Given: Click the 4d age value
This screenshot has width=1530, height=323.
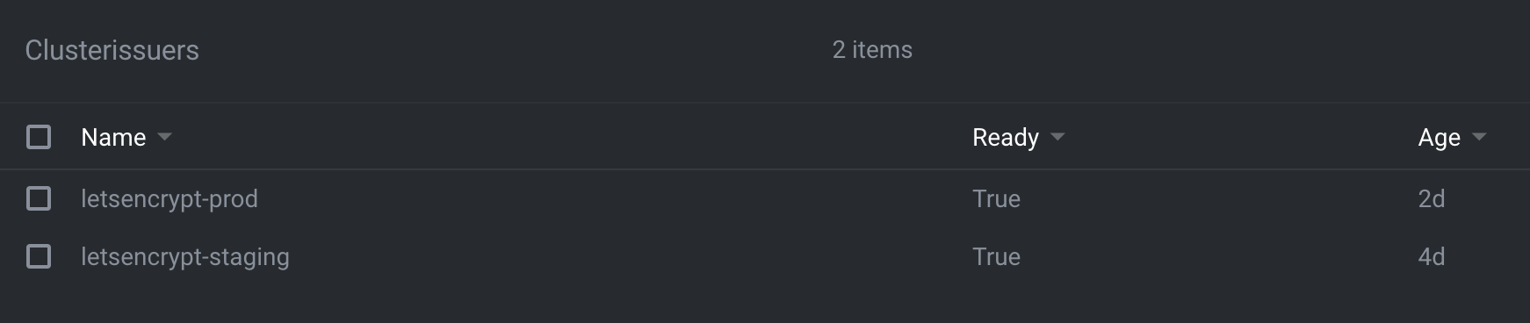Looking at the screenshot, I should [1431, 256].
